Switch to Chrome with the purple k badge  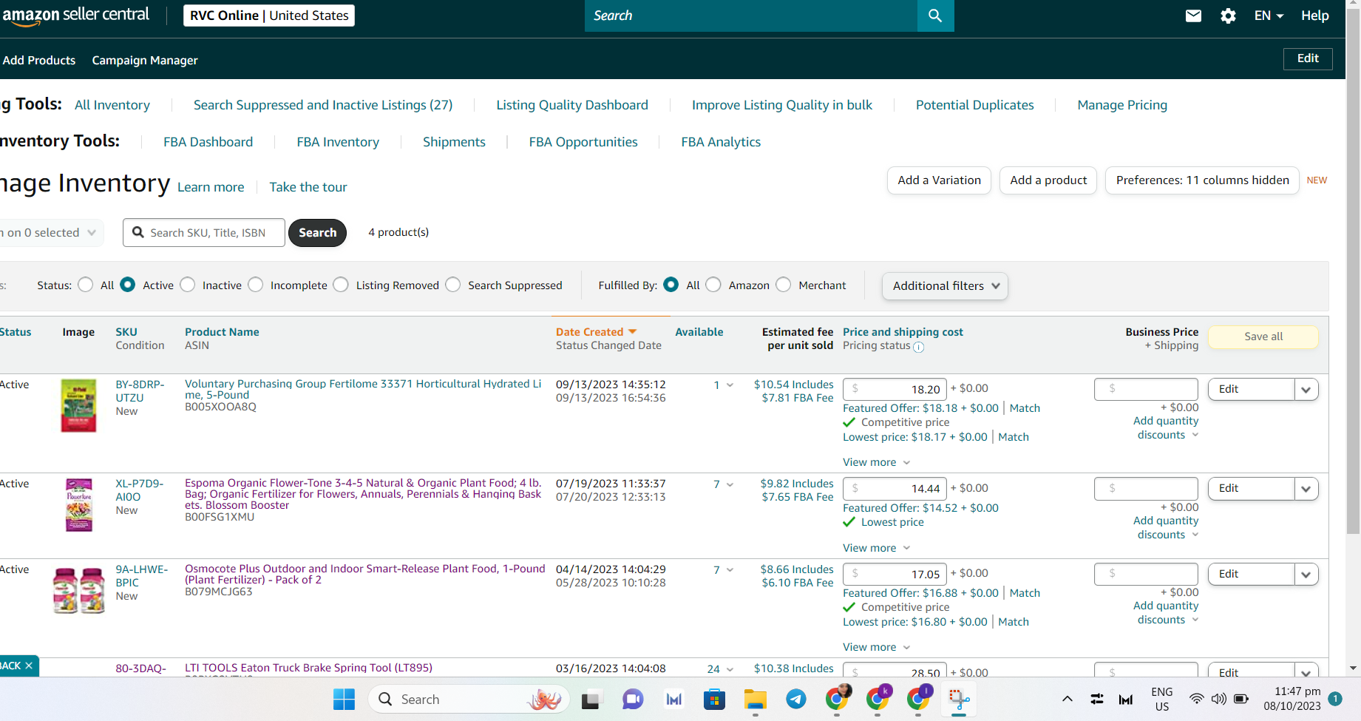pos(878,698)
